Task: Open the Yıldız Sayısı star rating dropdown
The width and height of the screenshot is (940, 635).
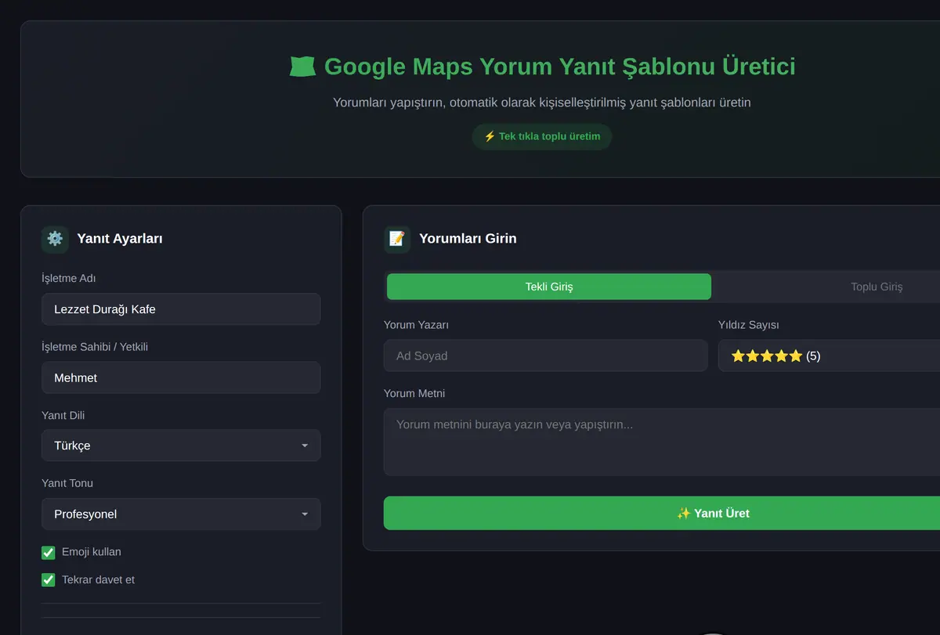Action: point(829,355)
